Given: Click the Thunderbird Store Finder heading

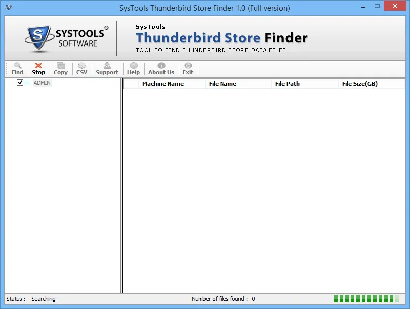Looking at the screenshot, I should [222, 38].
